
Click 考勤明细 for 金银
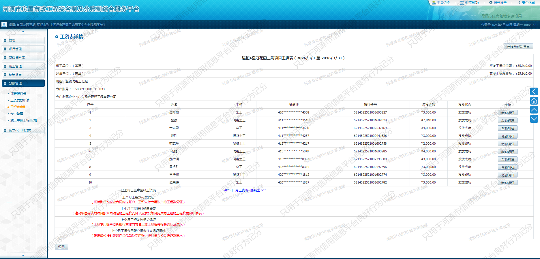click(x=508, y=120)
